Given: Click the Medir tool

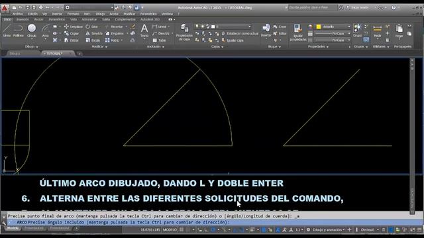Looking at the screenshot, I should pyautogui.click(x=377, y=31).
